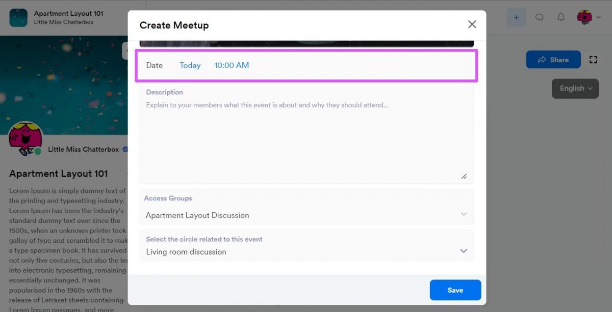Change the 10:00 AM time
The height and width of the screenshot is (312, 612).
click(x=232, y=65)
